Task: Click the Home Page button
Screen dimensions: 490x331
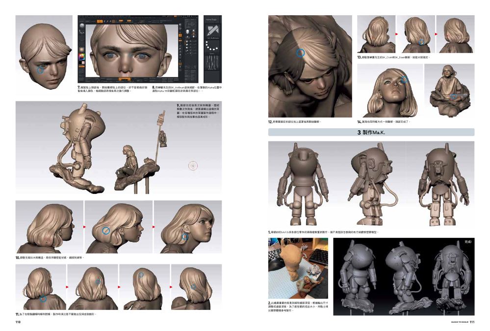Action: click(x=212, y=20)
